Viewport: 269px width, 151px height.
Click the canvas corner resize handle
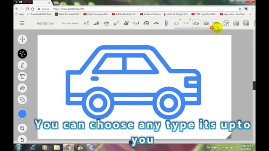point(229,136)
